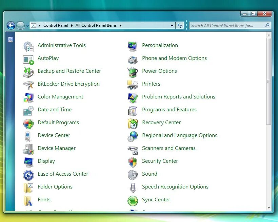Refresh the Control Panel view
This screenshot has height=222, width=278.
[x=180, y=26]
